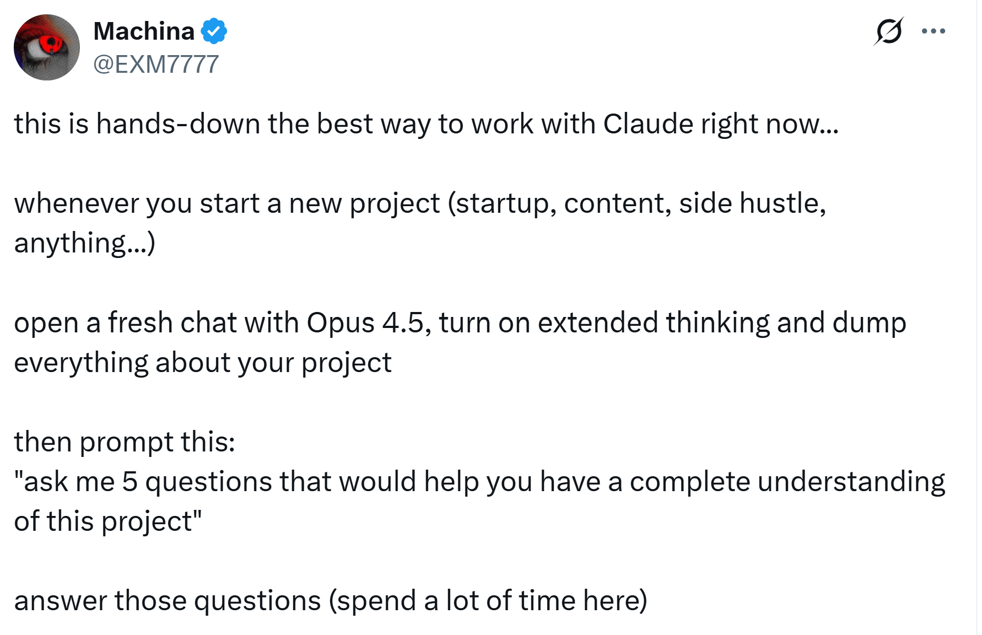Click the quoted 'ask me 5 questions' line
This screenshot has height=635, width=982.
pyautogui.click(x=479, y=482)
